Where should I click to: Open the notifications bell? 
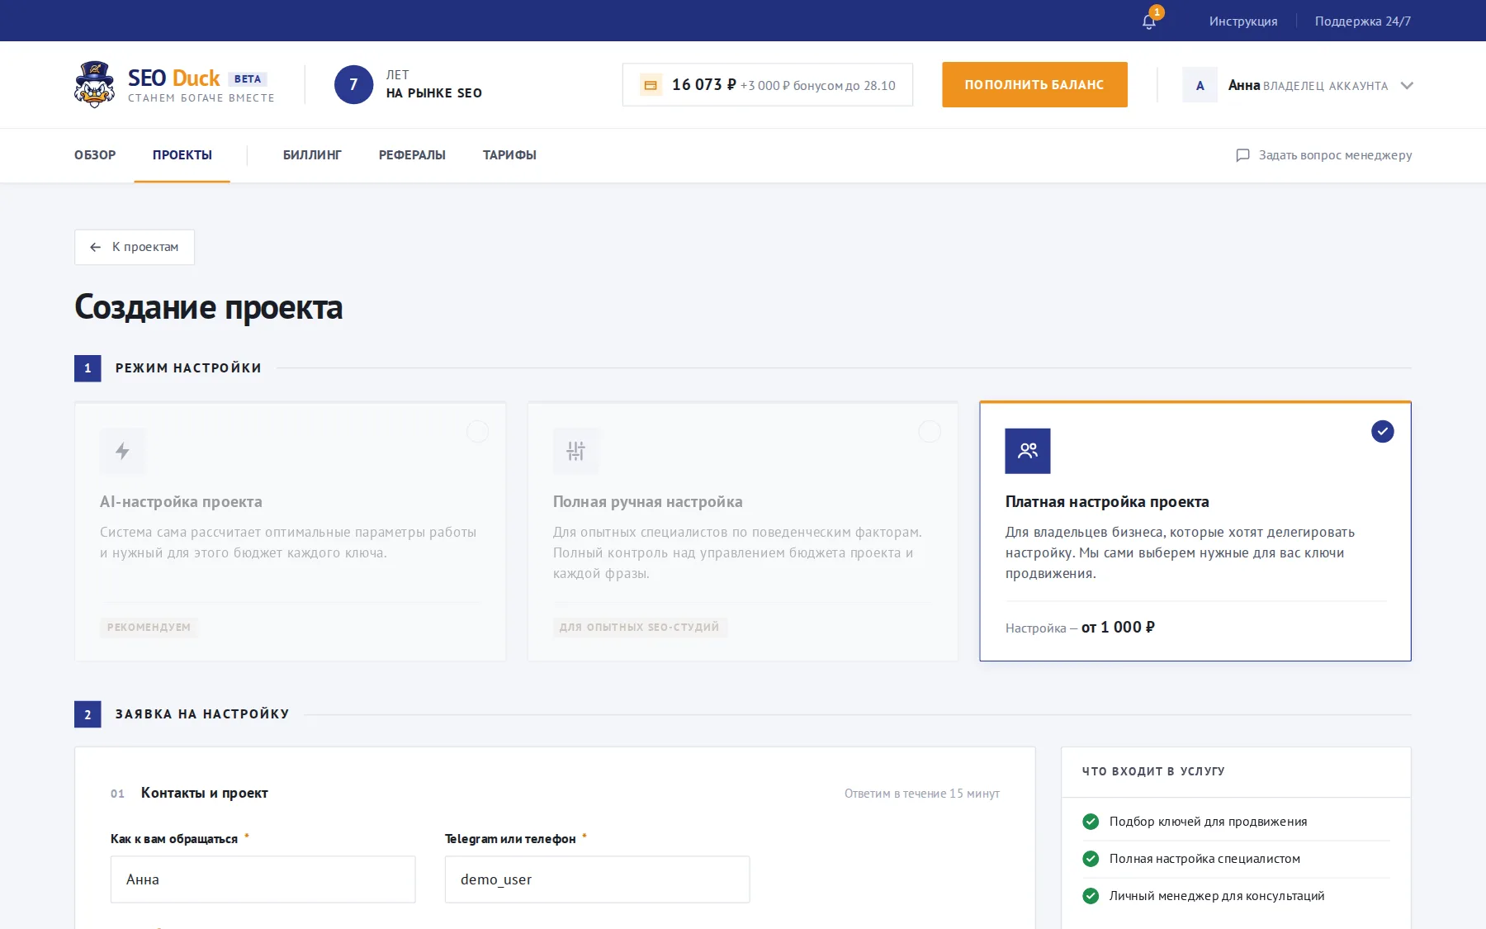1148,21
